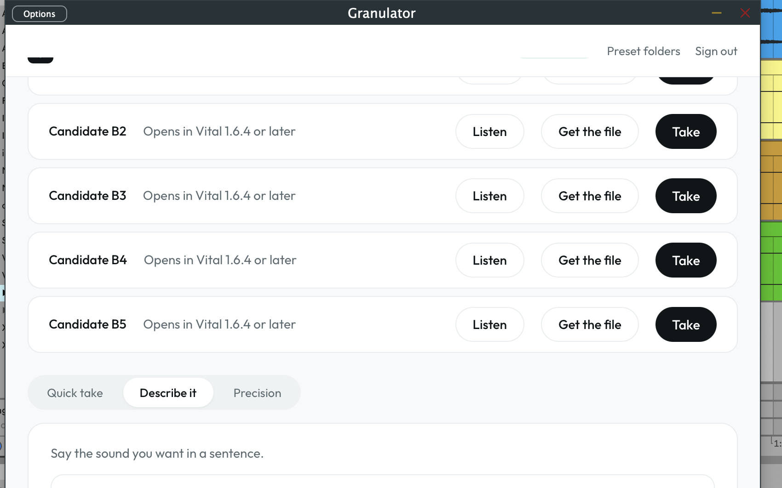Screen dimensions: 782x488
Task: Get the file for Candidate B3
Action: click(590, 196)
